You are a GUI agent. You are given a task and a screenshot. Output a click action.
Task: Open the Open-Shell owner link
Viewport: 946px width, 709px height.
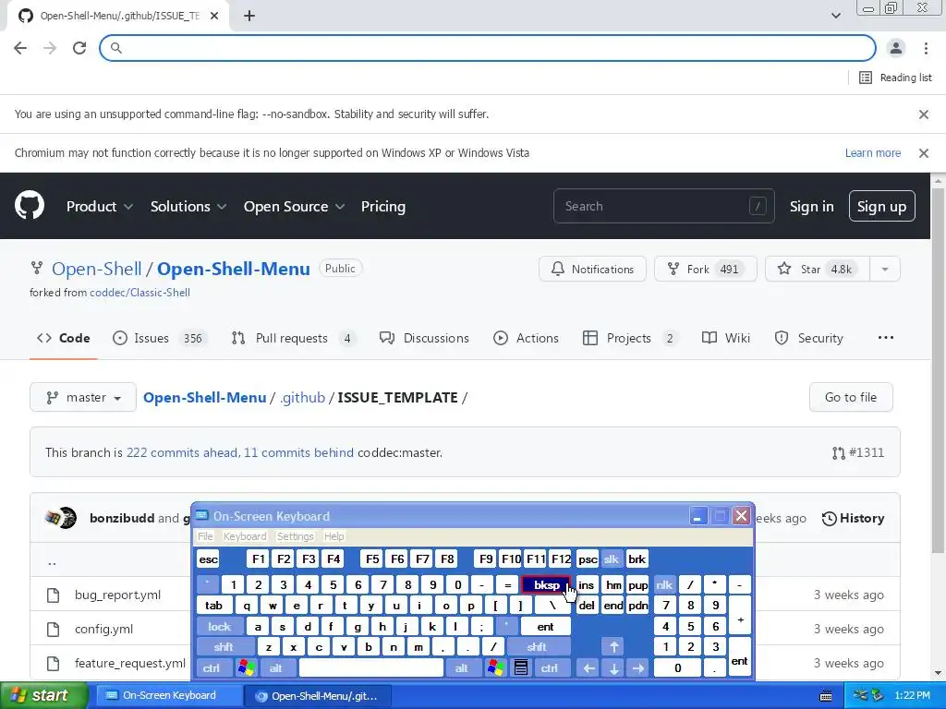coord(96,269)
